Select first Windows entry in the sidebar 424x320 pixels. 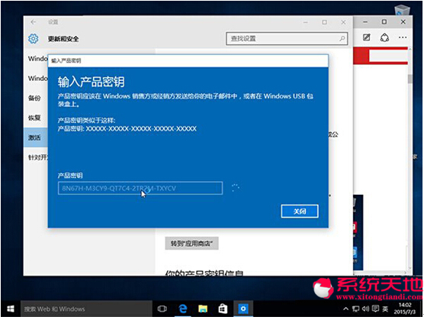[x=38, y=59]
